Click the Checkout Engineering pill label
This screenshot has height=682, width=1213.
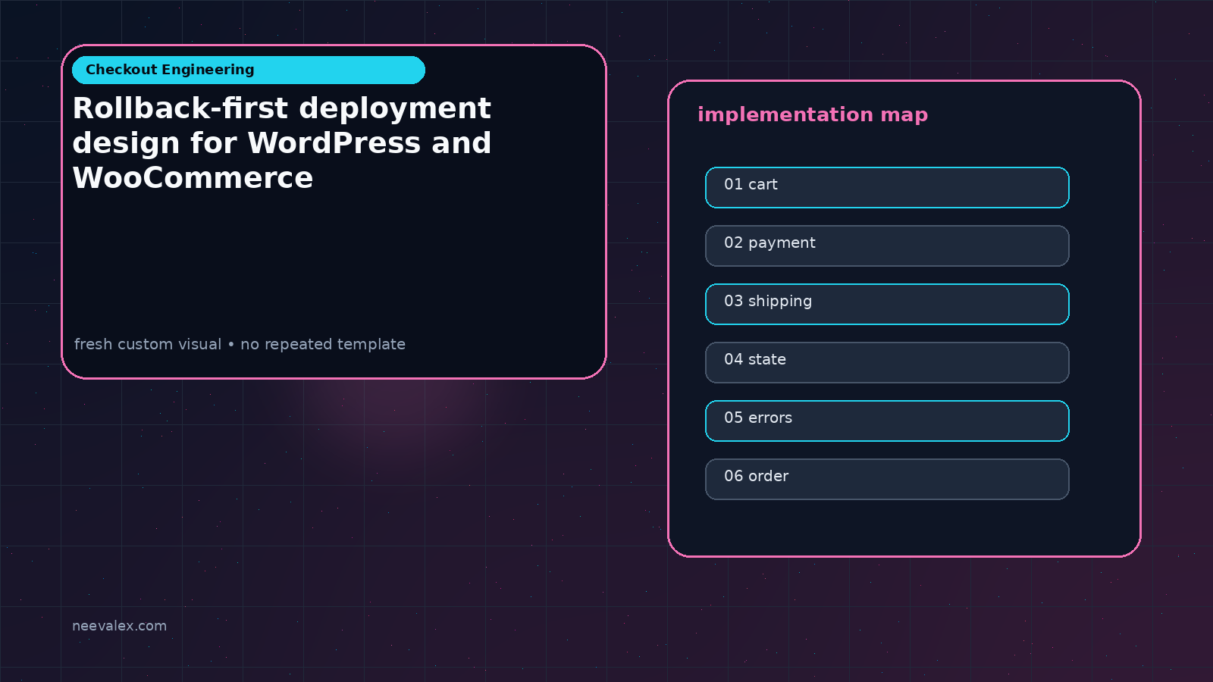tap(249, 70)
